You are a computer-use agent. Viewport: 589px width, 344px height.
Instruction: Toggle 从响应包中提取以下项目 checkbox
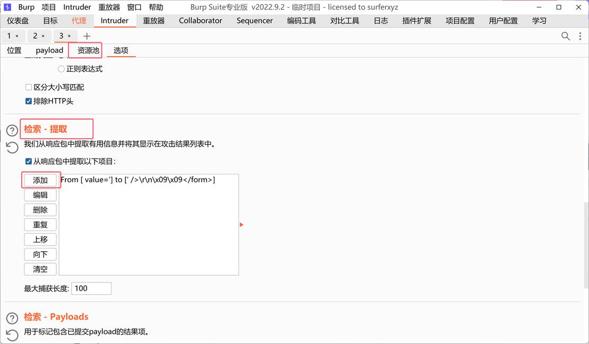pyautogui.click(x=29, y=162)
